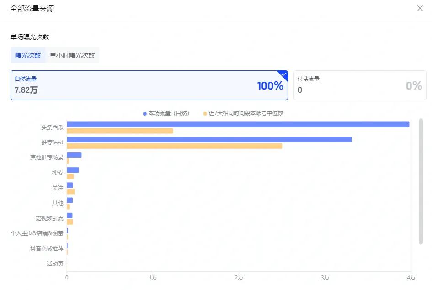
Task: Click the blue 搜索 bar
Action: point(73,170)
